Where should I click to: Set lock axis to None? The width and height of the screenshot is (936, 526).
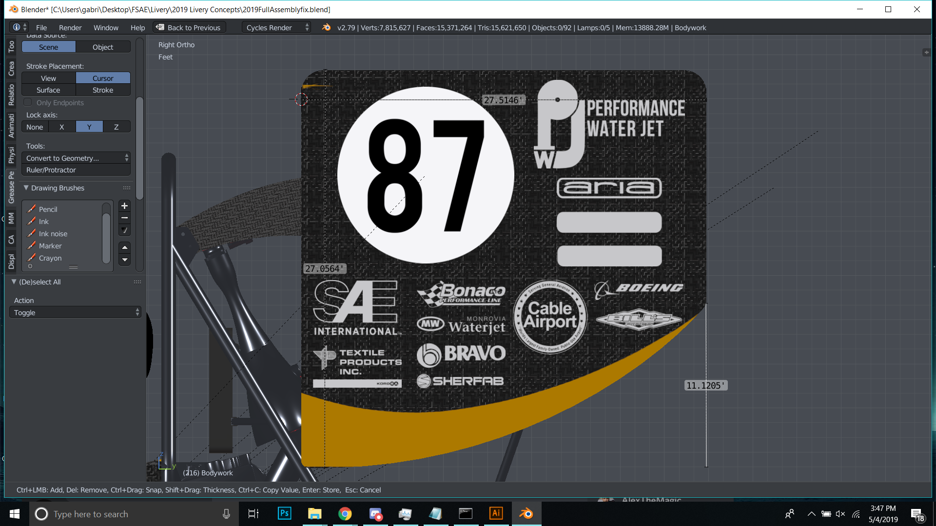[x=35, y=127]
